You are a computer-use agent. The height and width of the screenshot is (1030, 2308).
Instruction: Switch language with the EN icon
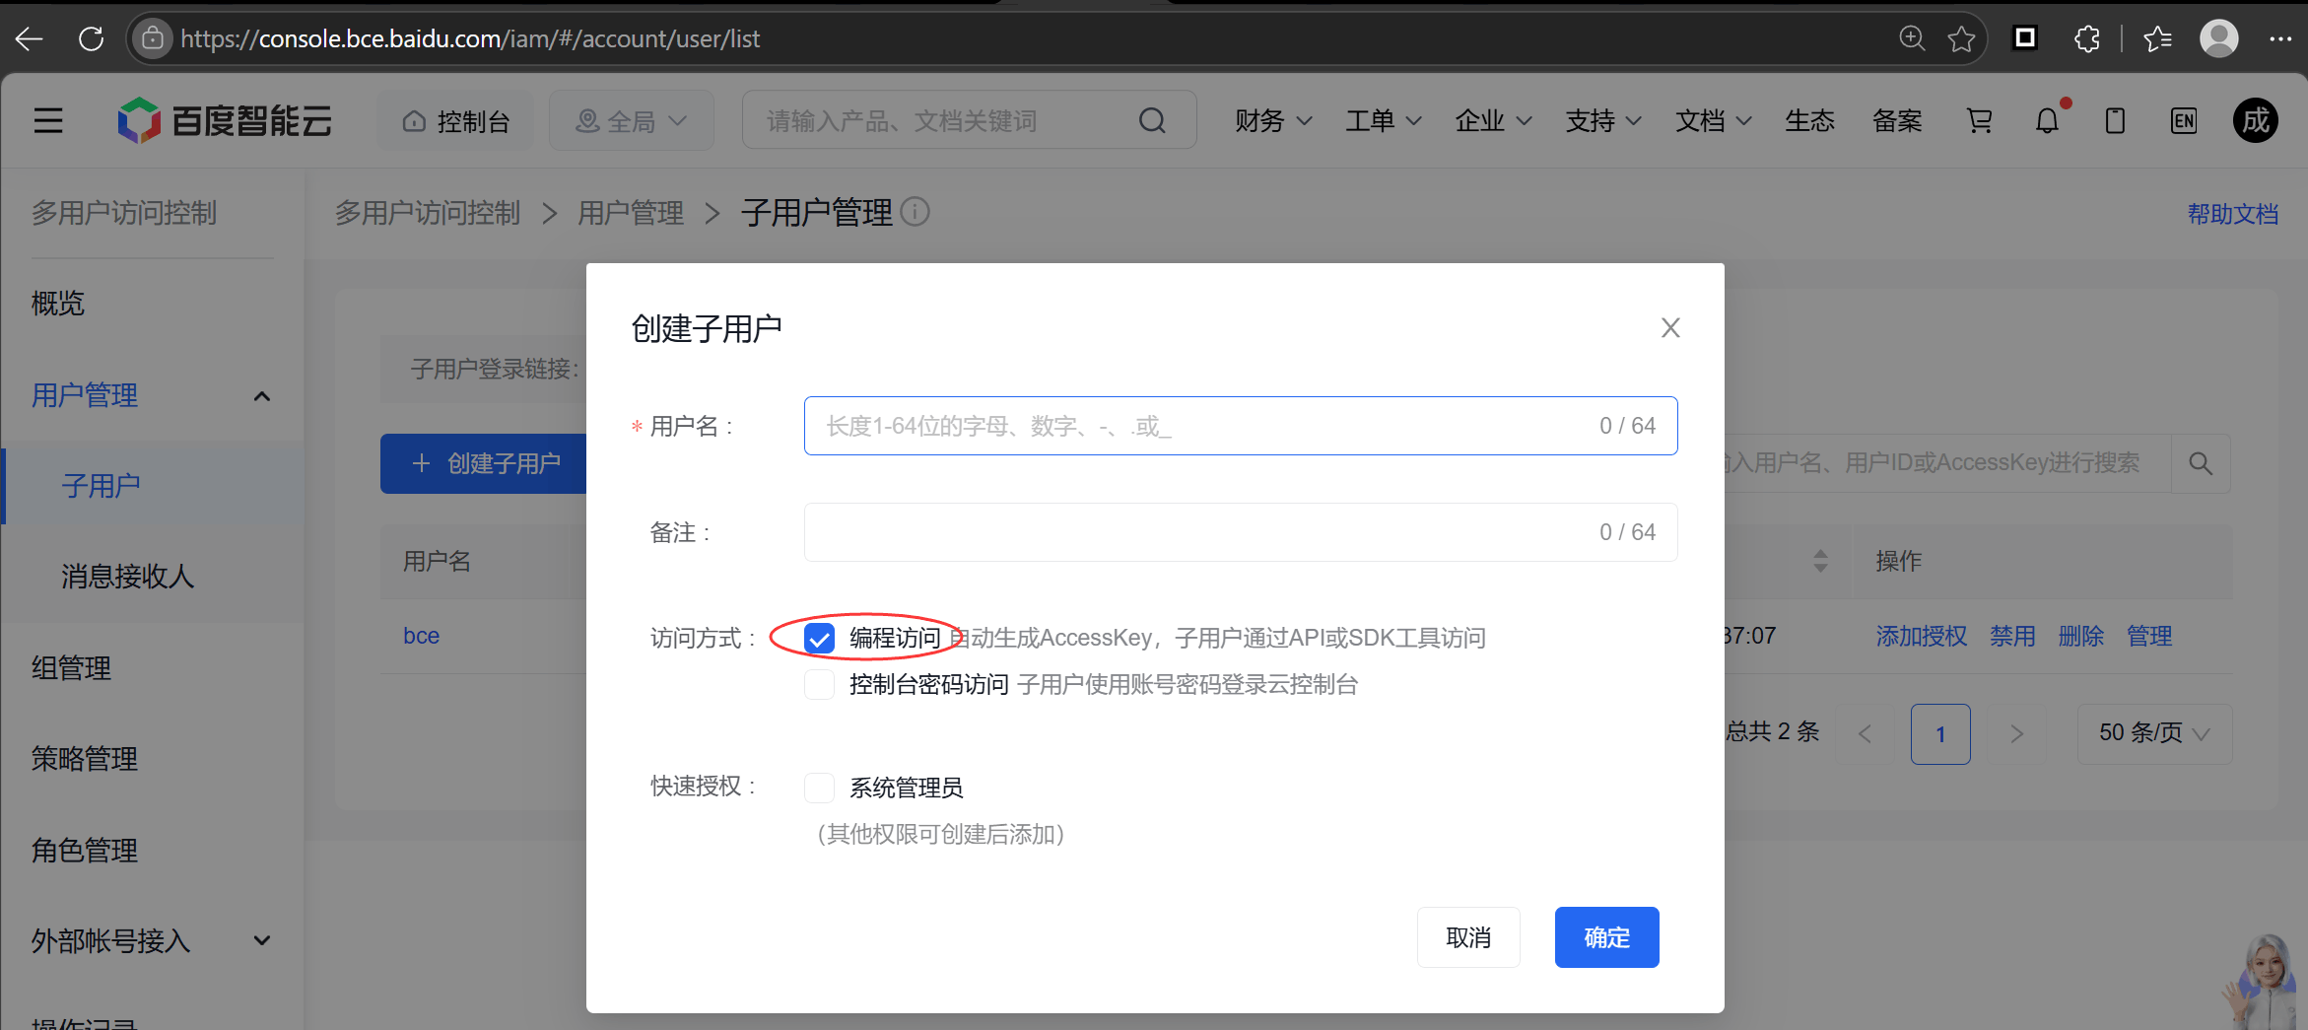pyautogui.click(x=2184, y=120)
